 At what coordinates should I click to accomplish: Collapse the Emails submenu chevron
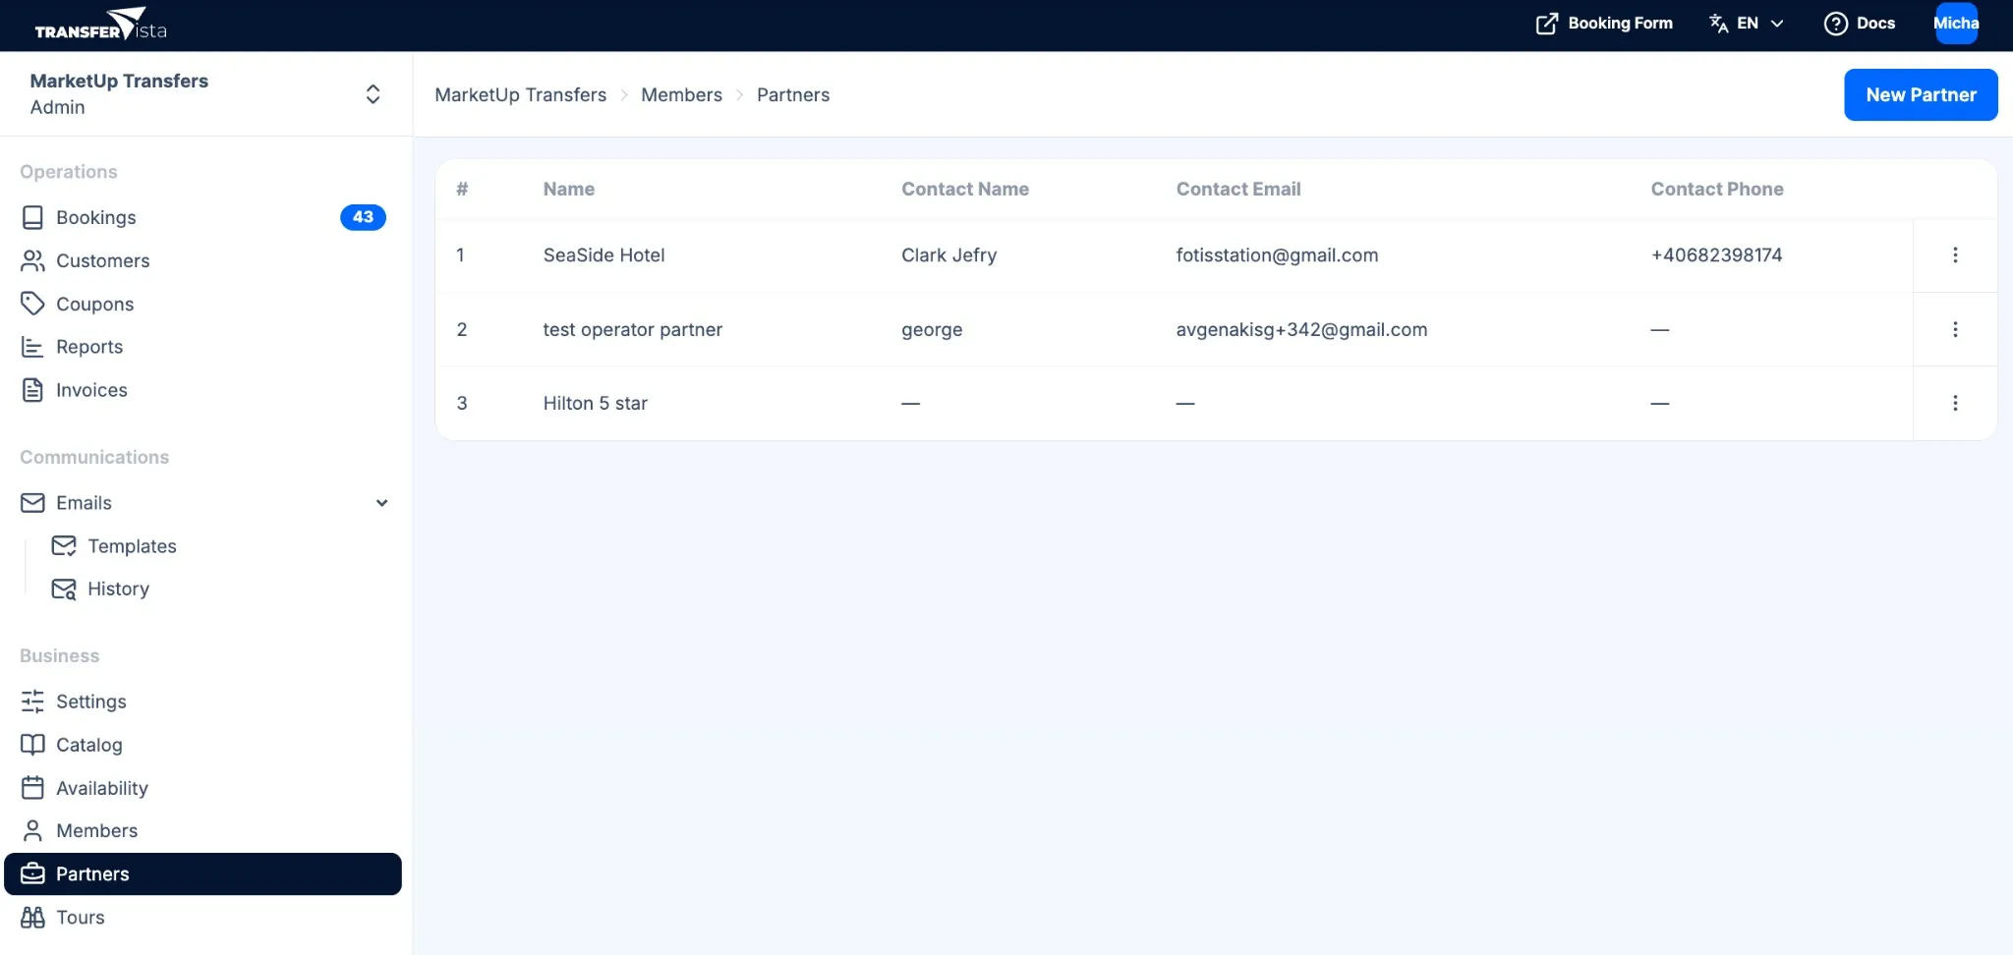381,502
